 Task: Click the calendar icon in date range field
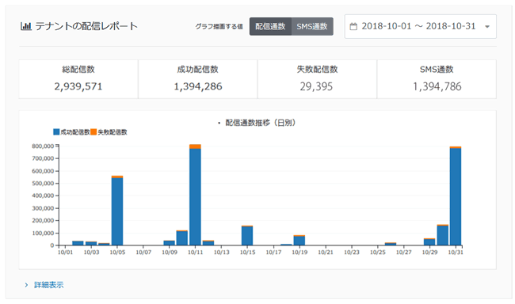coord(353,27)
